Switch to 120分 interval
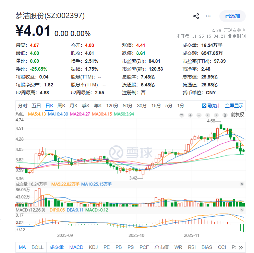The width and height of the screenshot is (254, 253). point(112,106)
